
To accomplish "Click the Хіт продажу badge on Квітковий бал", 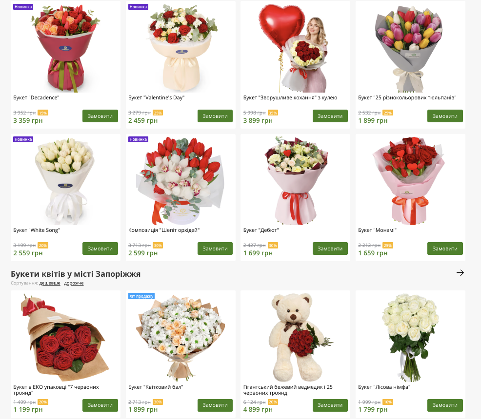I will [141, 296].
